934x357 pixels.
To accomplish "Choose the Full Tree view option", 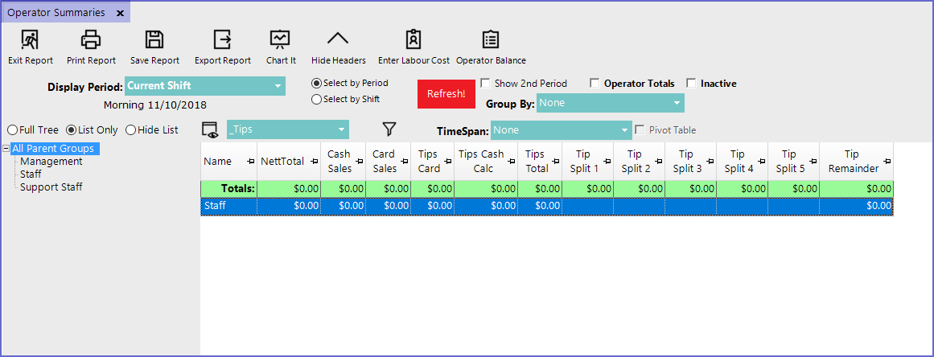I will [x=13, y=130].
